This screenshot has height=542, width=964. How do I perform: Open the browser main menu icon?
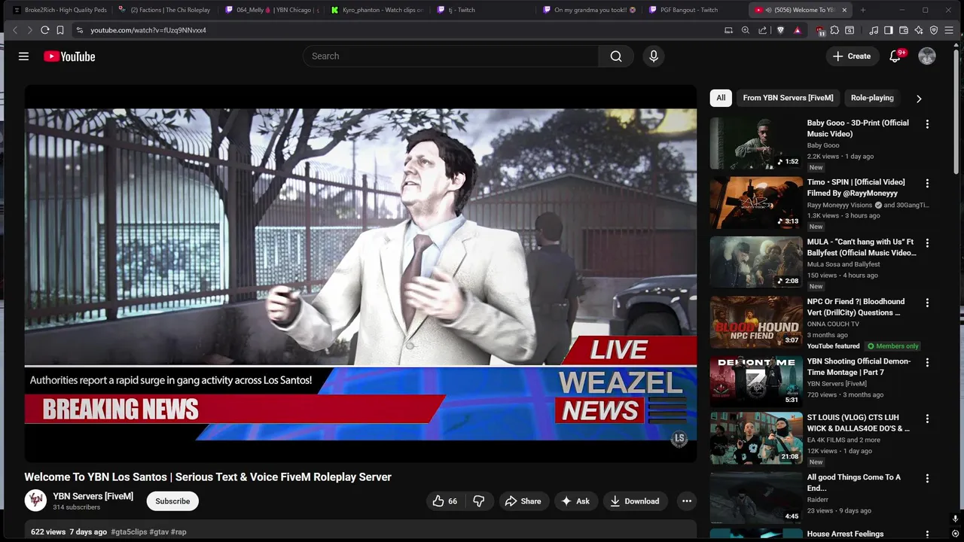coord(950,30)
